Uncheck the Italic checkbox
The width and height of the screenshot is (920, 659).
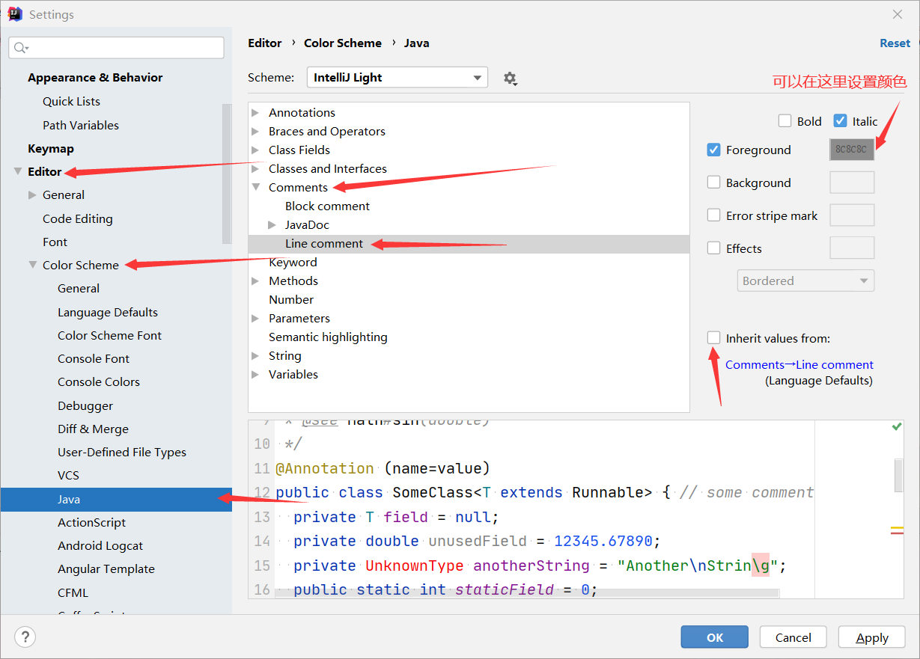click(x=840, y=121)
